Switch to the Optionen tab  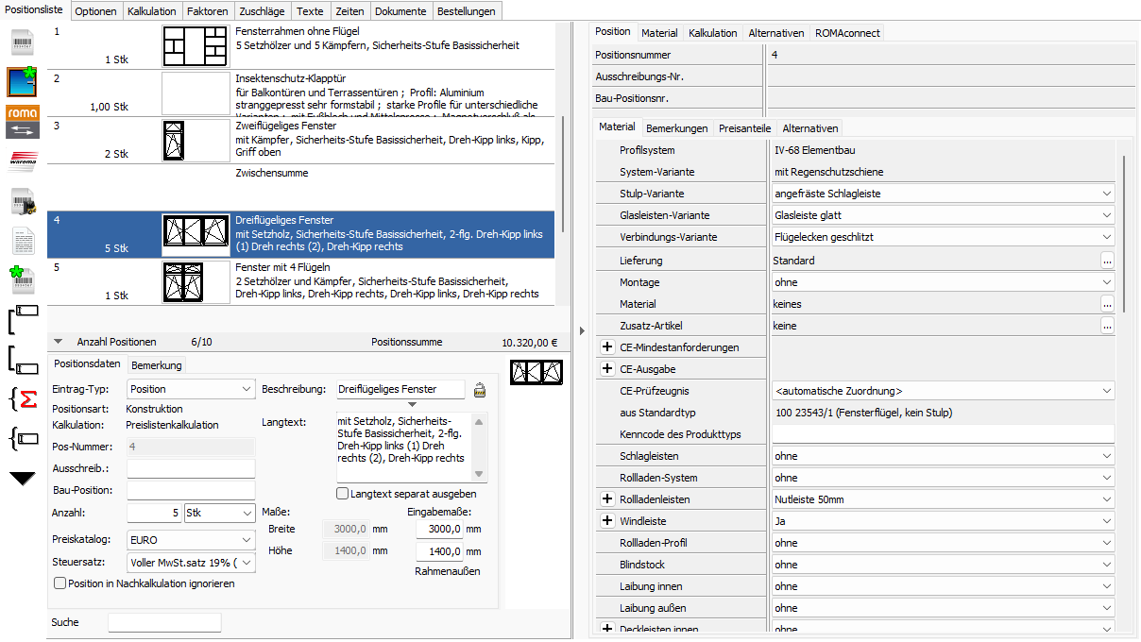tap(96, 11)
